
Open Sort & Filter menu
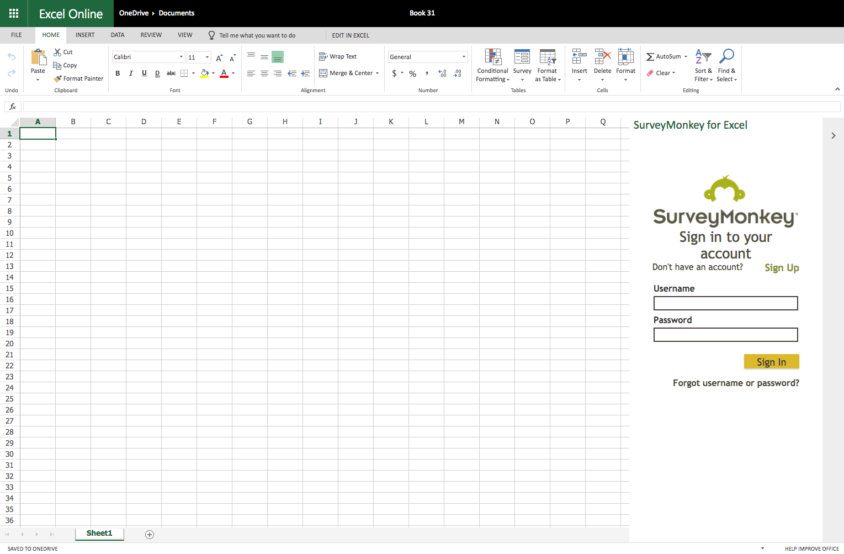[703, 65]
